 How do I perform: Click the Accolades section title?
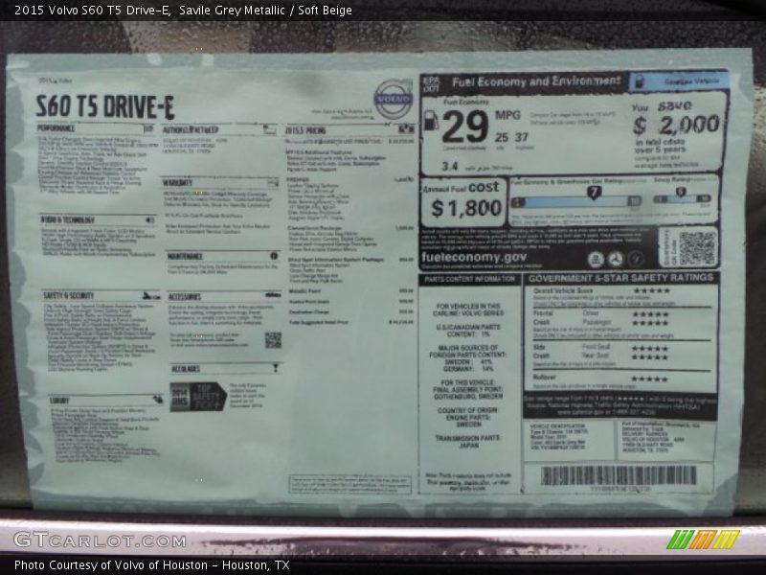(186, 369)
